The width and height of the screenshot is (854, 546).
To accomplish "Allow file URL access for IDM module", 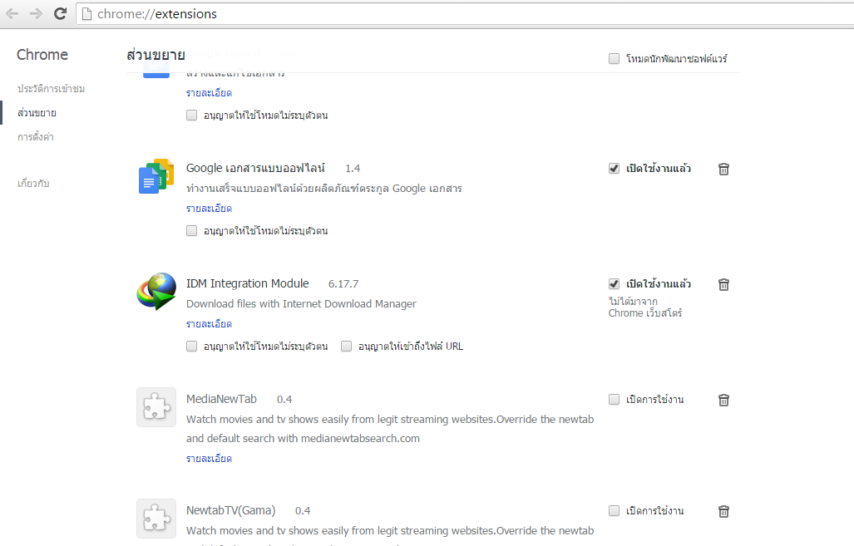I will [347, 346].
